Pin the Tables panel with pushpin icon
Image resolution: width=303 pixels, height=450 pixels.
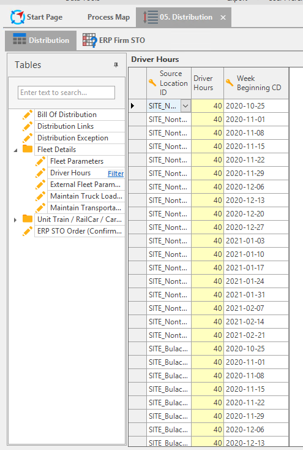click(x=116, y=65)
